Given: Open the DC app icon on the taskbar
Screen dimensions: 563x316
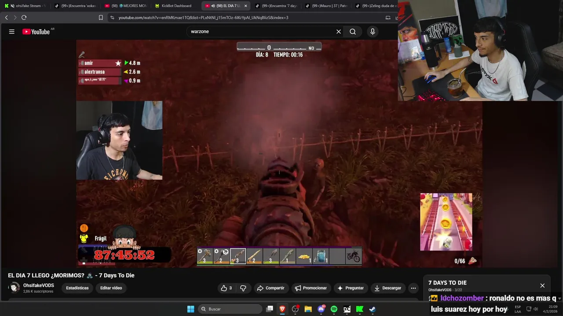Looking at the screenshot, I should tap(347, 309).
